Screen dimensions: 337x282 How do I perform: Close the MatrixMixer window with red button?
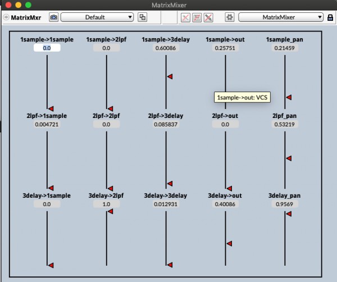click(8, 5)
